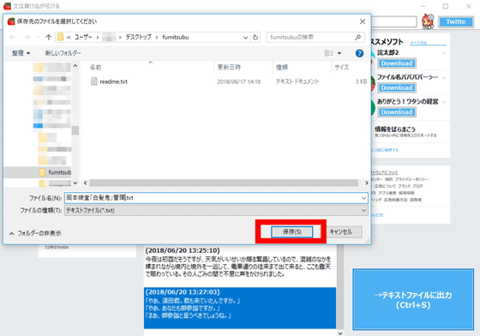
Task: Refresh the folder view
Action: tap(255, 38)
